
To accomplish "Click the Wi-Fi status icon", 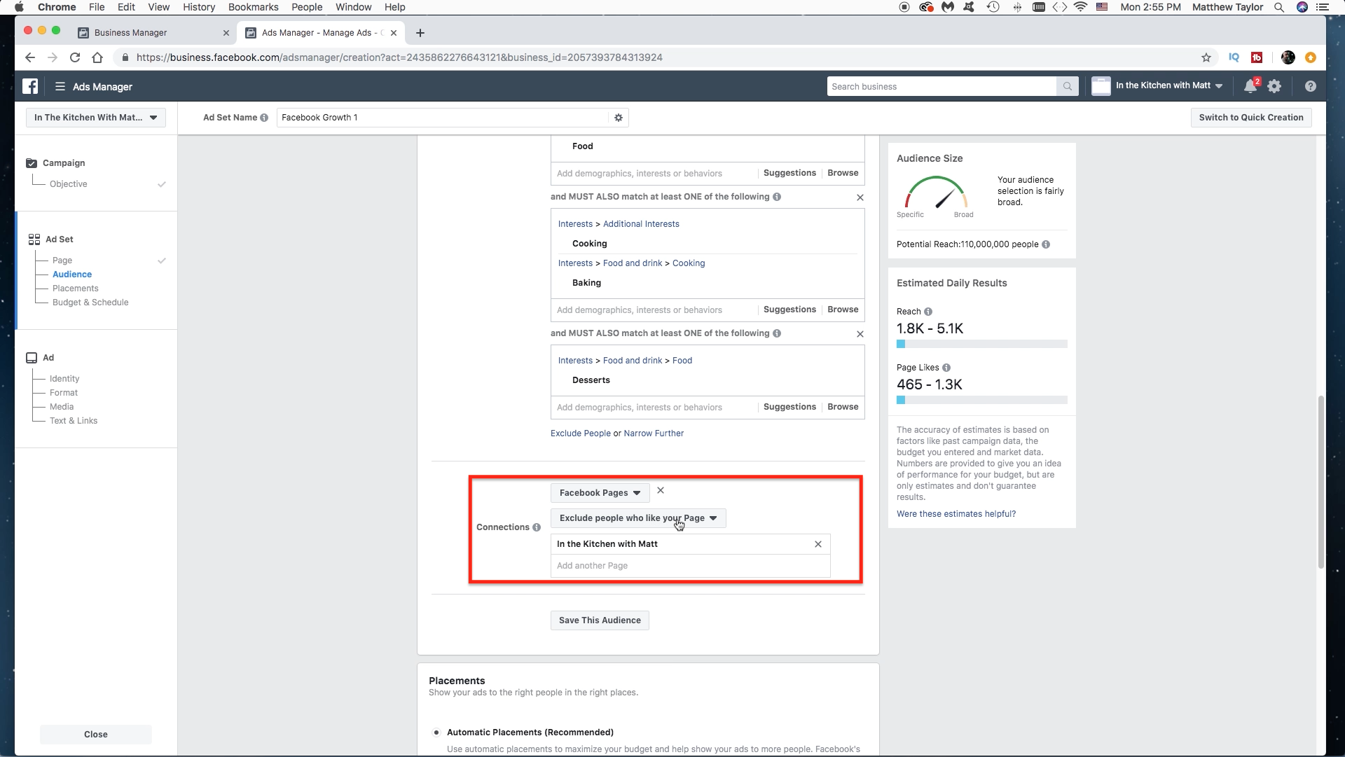I will click(1081, 7).
